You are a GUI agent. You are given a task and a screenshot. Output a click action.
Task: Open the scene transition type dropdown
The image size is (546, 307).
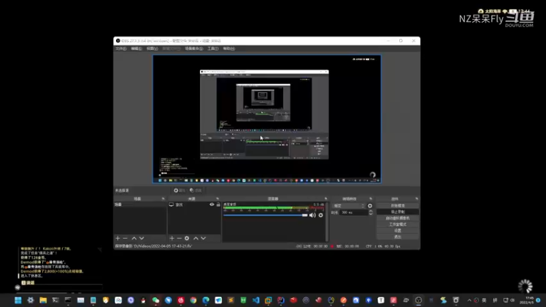tap(349, 206)
